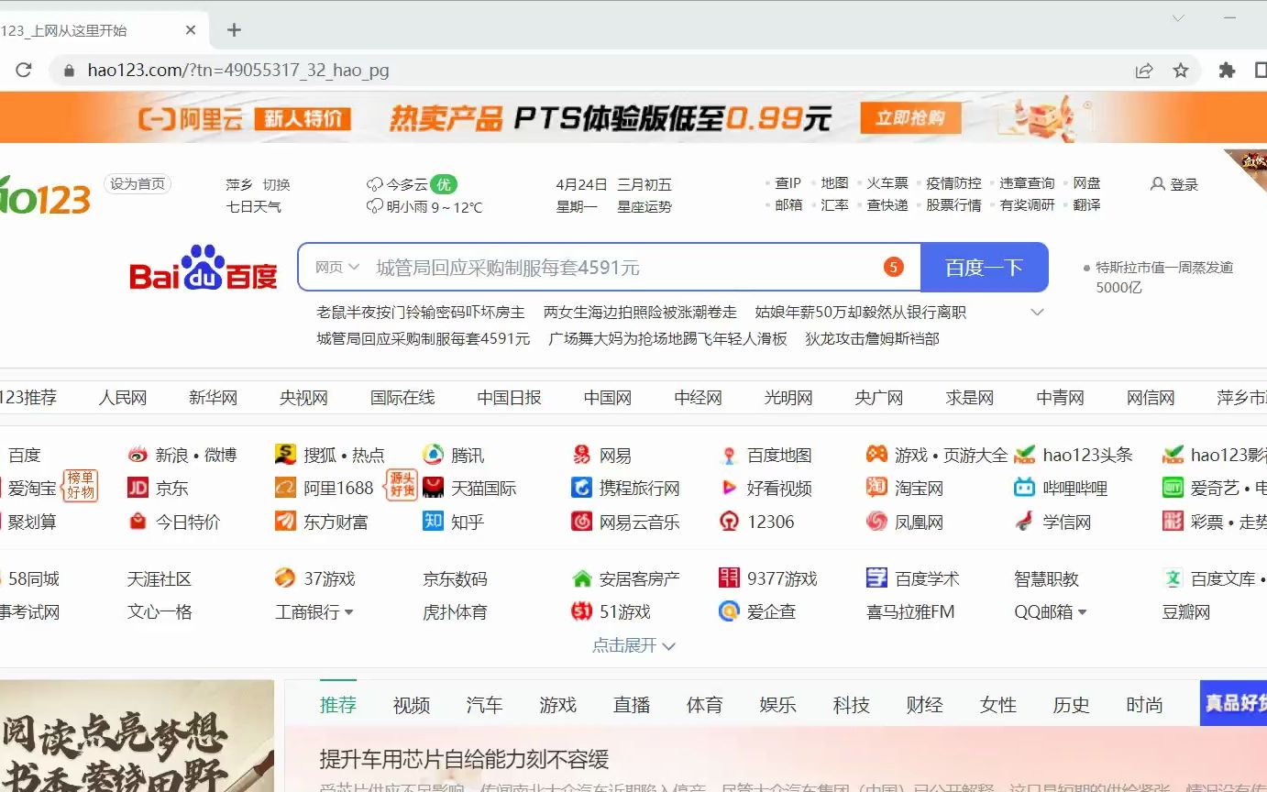Image resolution: width=1267 pixels, height=792 pixels.
Task: Open the 七日天气 forecast link
Action: point(254,206)
